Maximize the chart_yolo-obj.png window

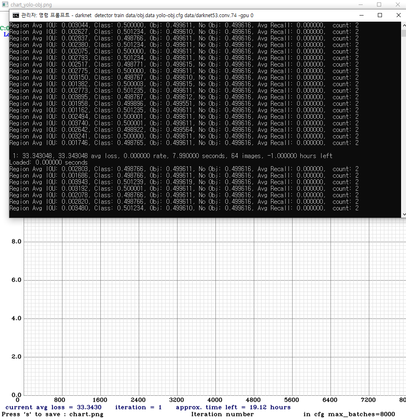point(379,4)
